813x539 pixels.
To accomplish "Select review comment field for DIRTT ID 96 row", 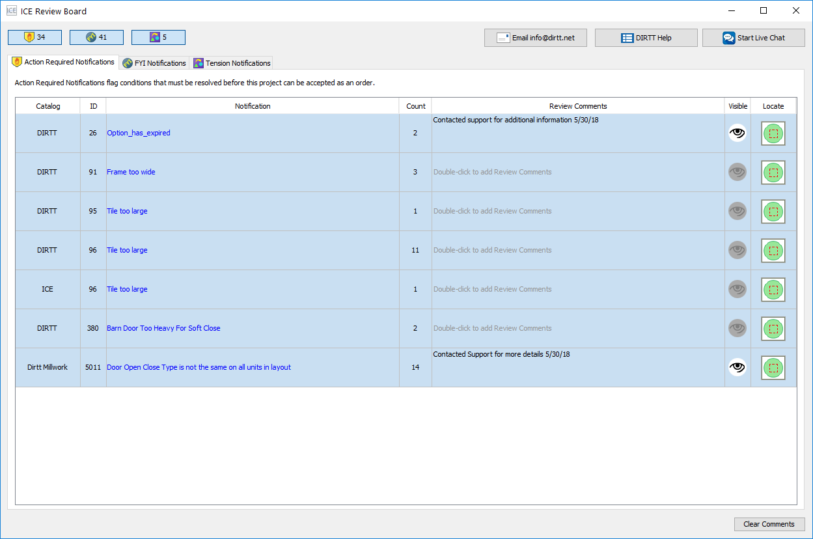I will point(578,251).
